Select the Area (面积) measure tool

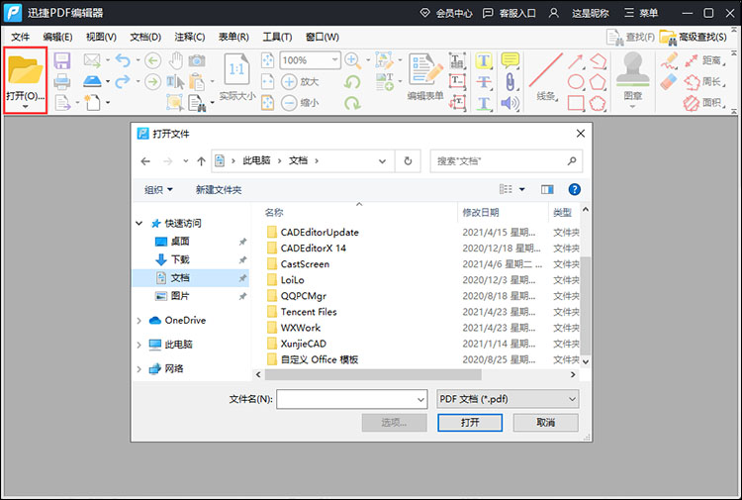point(704,103)
